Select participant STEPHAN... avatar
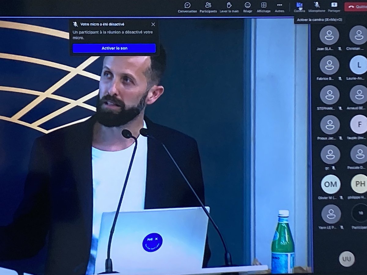This screenshot has height=275, width=367. 330,95
